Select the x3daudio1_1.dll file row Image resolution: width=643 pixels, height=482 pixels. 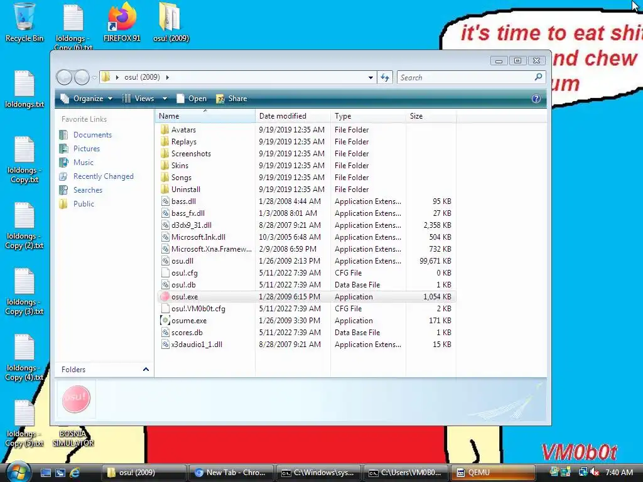pos(306,345)
